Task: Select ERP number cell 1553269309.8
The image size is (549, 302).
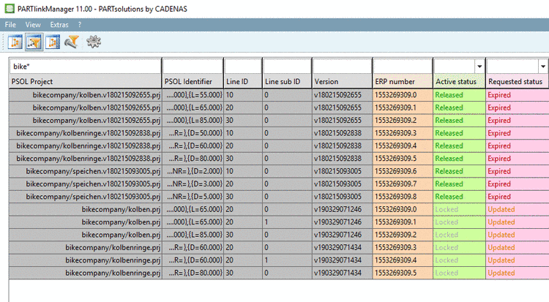Action: [x=403, y=197]
